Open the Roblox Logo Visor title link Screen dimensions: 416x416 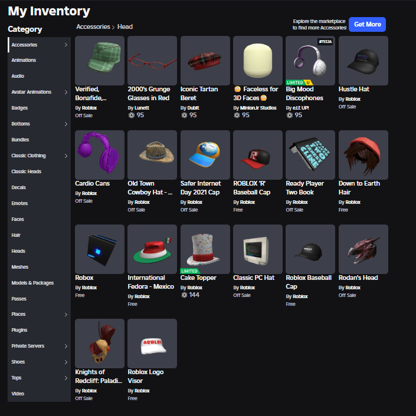[x=146, y=376]
